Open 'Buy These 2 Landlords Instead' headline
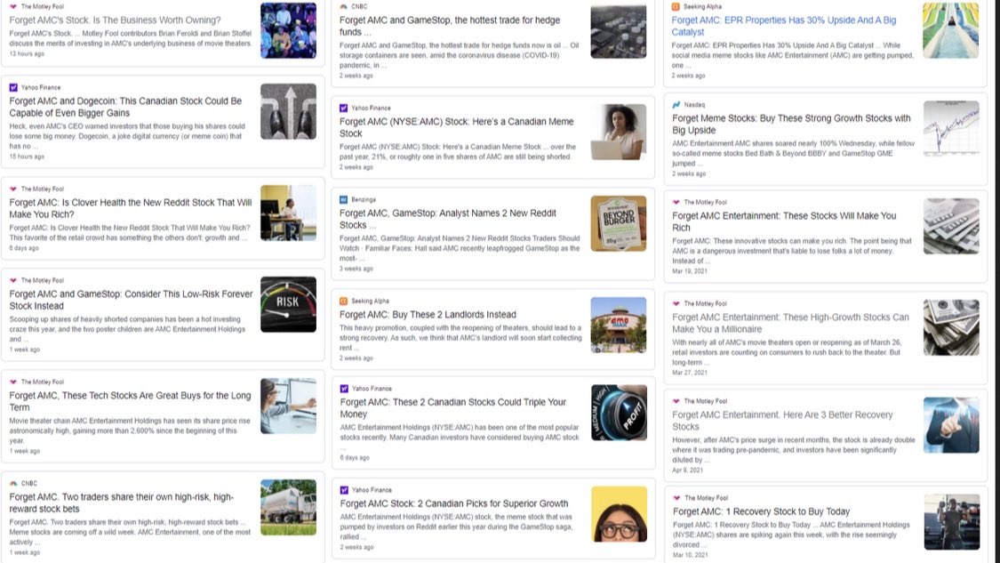The width and height of the screenshot is (1000, 563). [428, 315]
